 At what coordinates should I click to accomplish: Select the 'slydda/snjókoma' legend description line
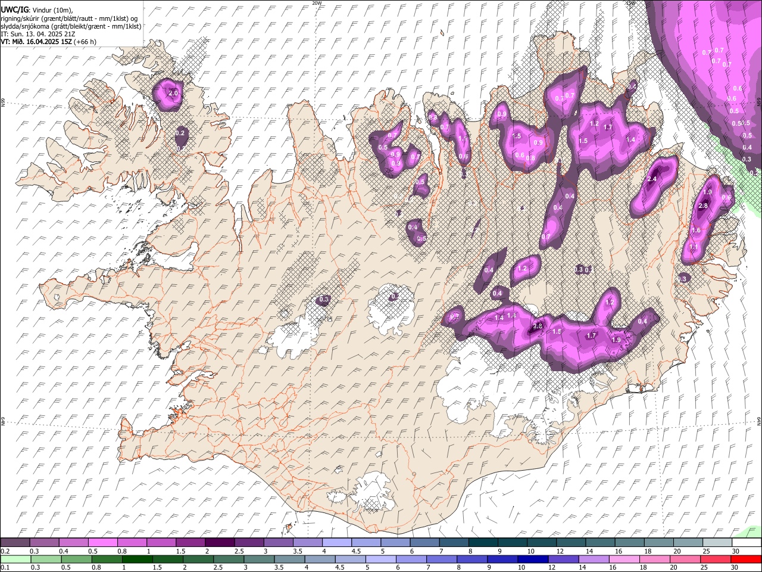tap(71, 26)
